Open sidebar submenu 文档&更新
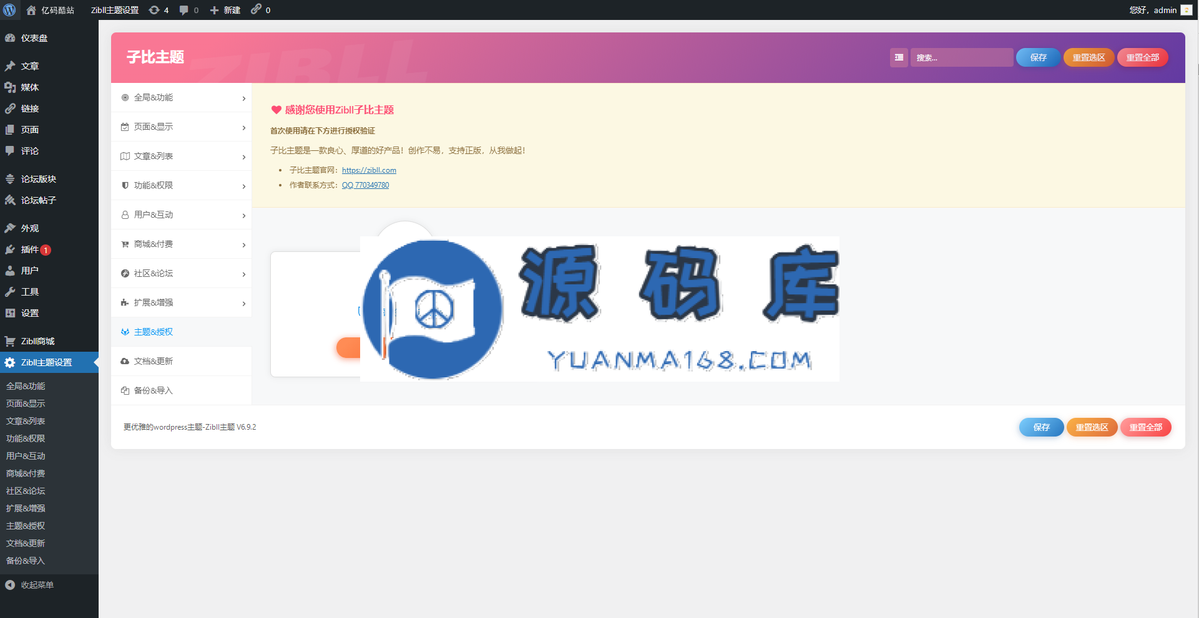 click(x=26, y=543)
